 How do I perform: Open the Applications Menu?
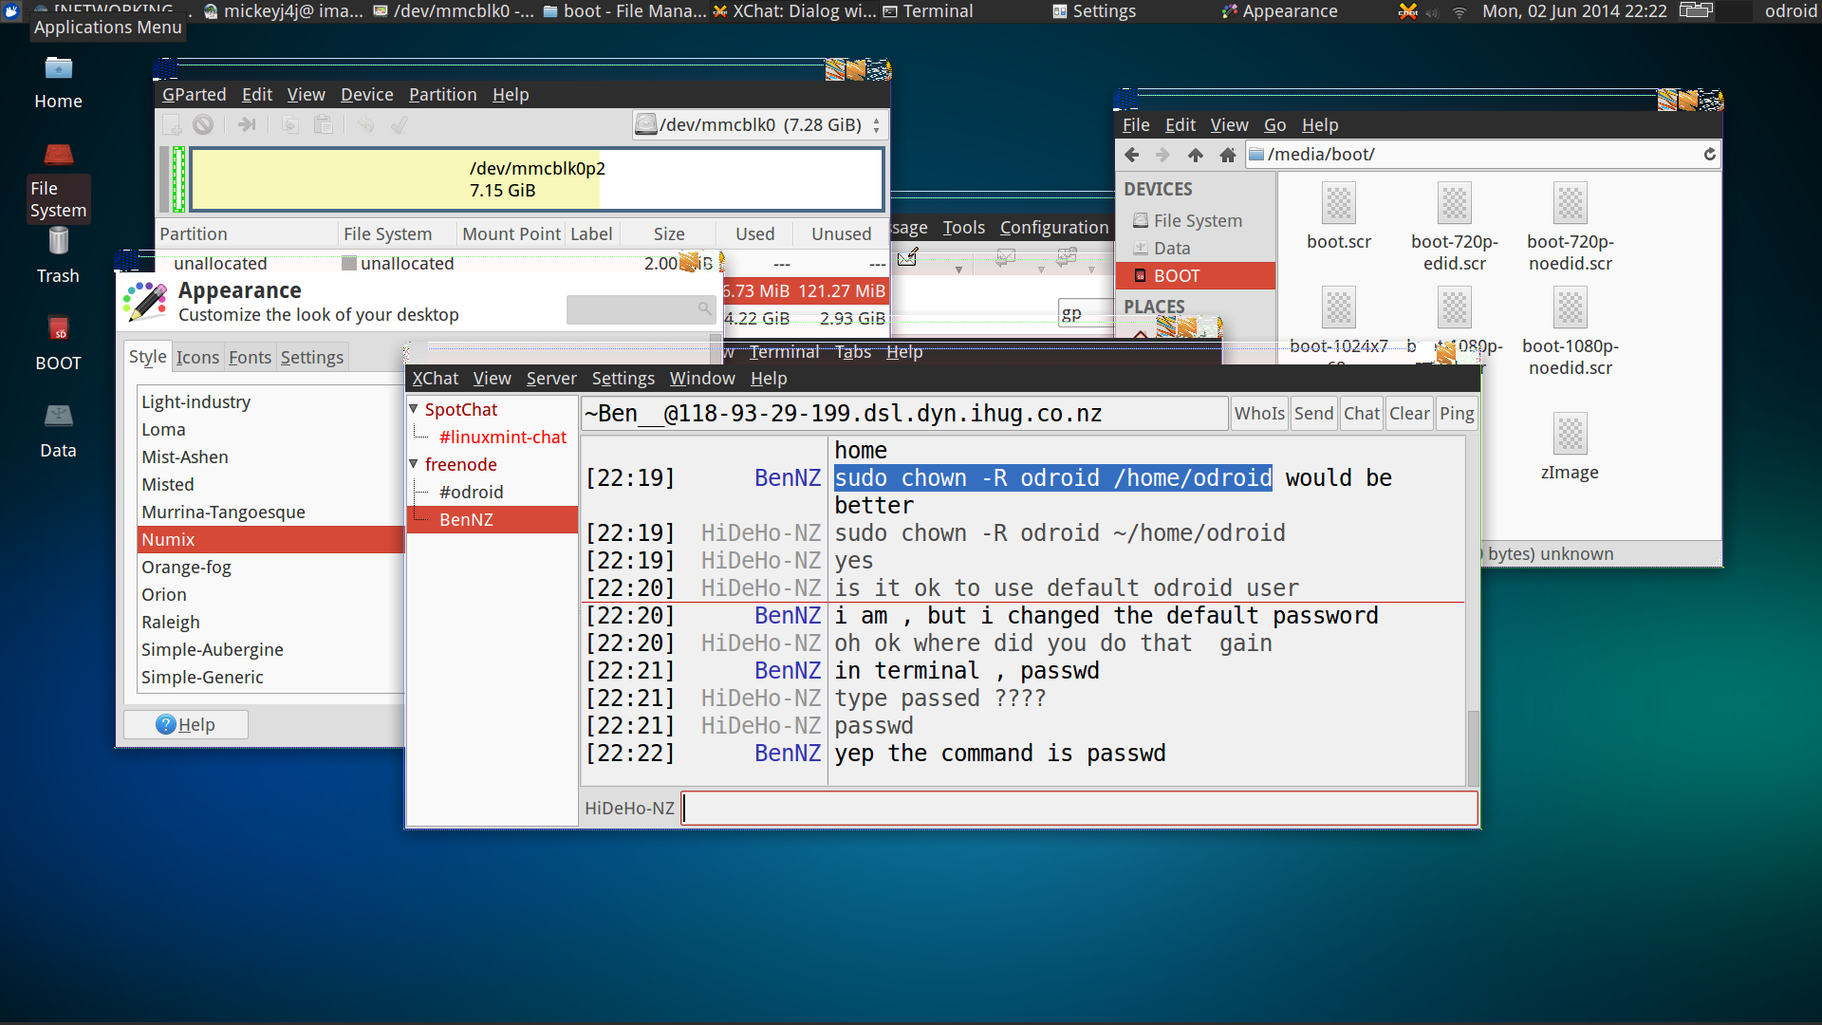click(x=13, y=11)
